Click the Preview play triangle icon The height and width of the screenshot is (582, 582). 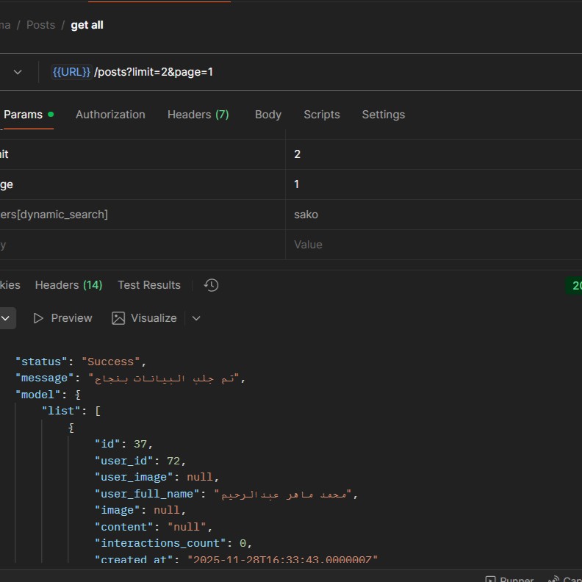[39, 318]
